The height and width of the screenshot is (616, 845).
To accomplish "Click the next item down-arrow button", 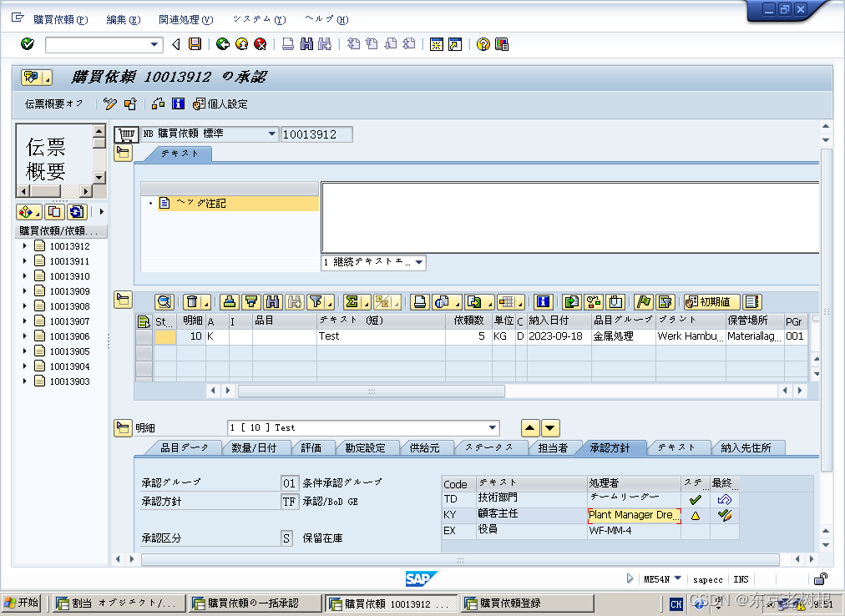I will (550, 428).
